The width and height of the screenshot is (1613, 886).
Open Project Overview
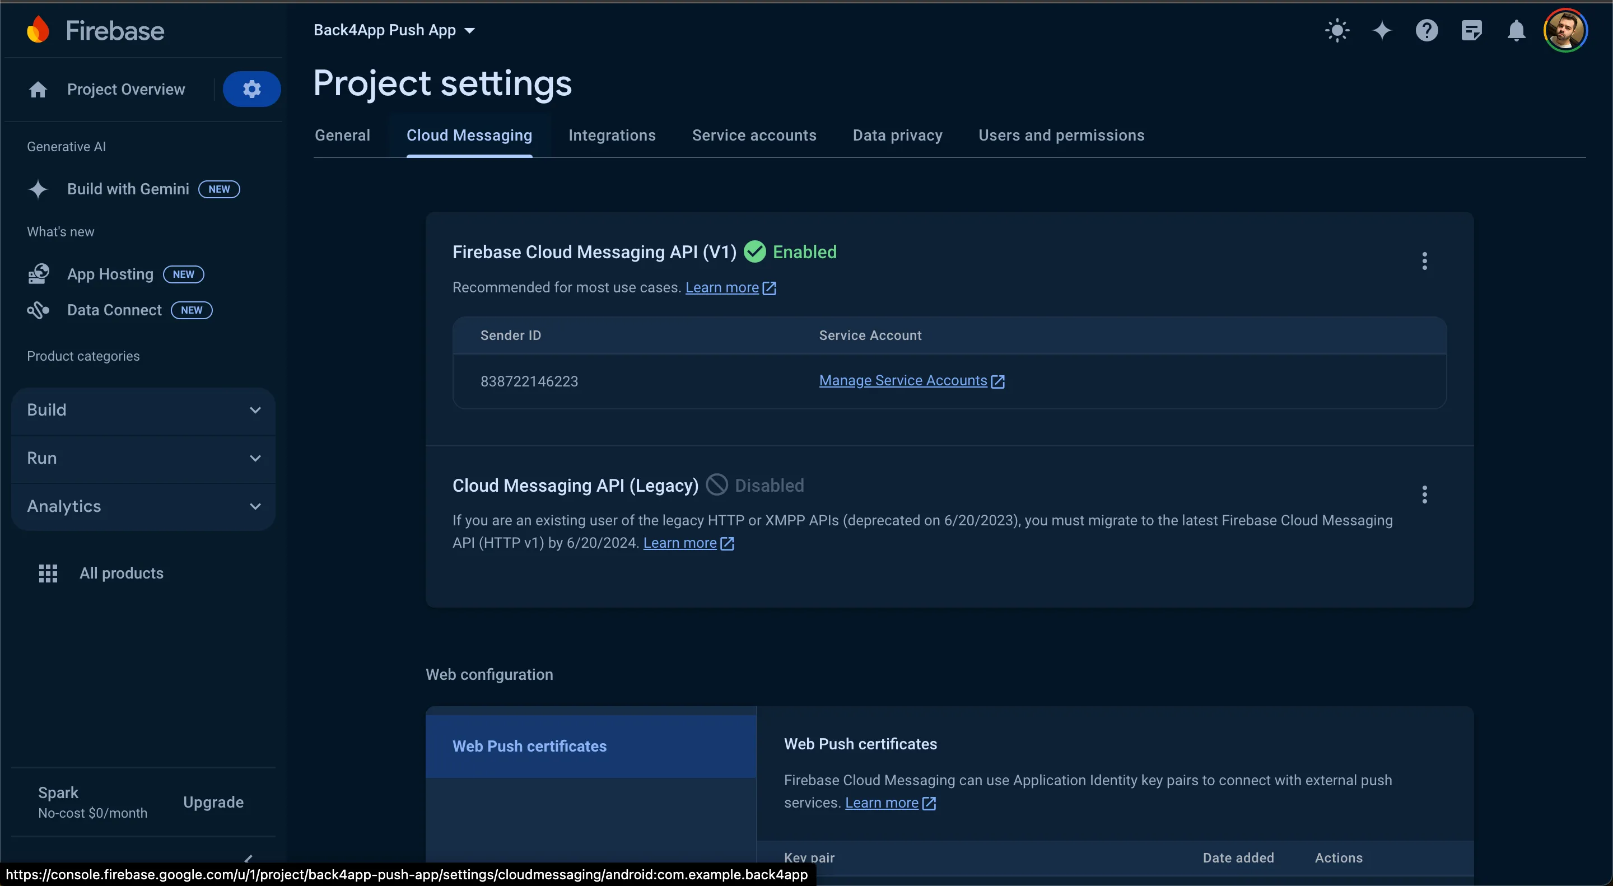pyautogui.click(x=126, y=90)
